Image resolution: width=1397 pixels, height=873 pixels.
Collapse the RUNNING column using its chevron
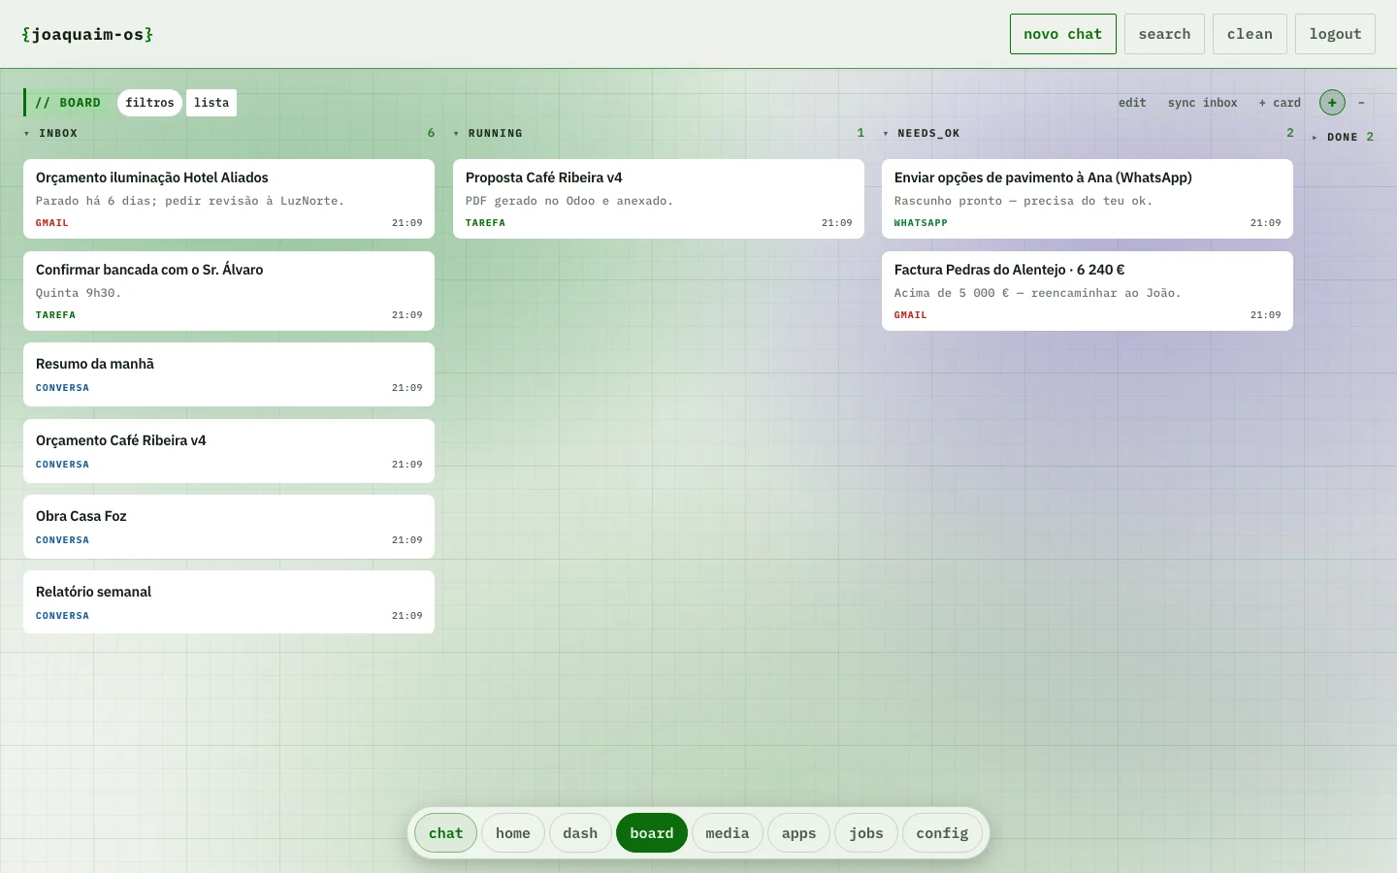(457, 134)
